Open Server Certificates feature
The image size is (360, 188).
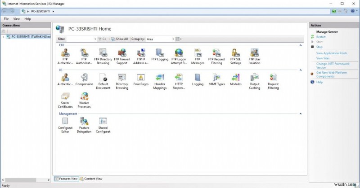coord(65,100)
